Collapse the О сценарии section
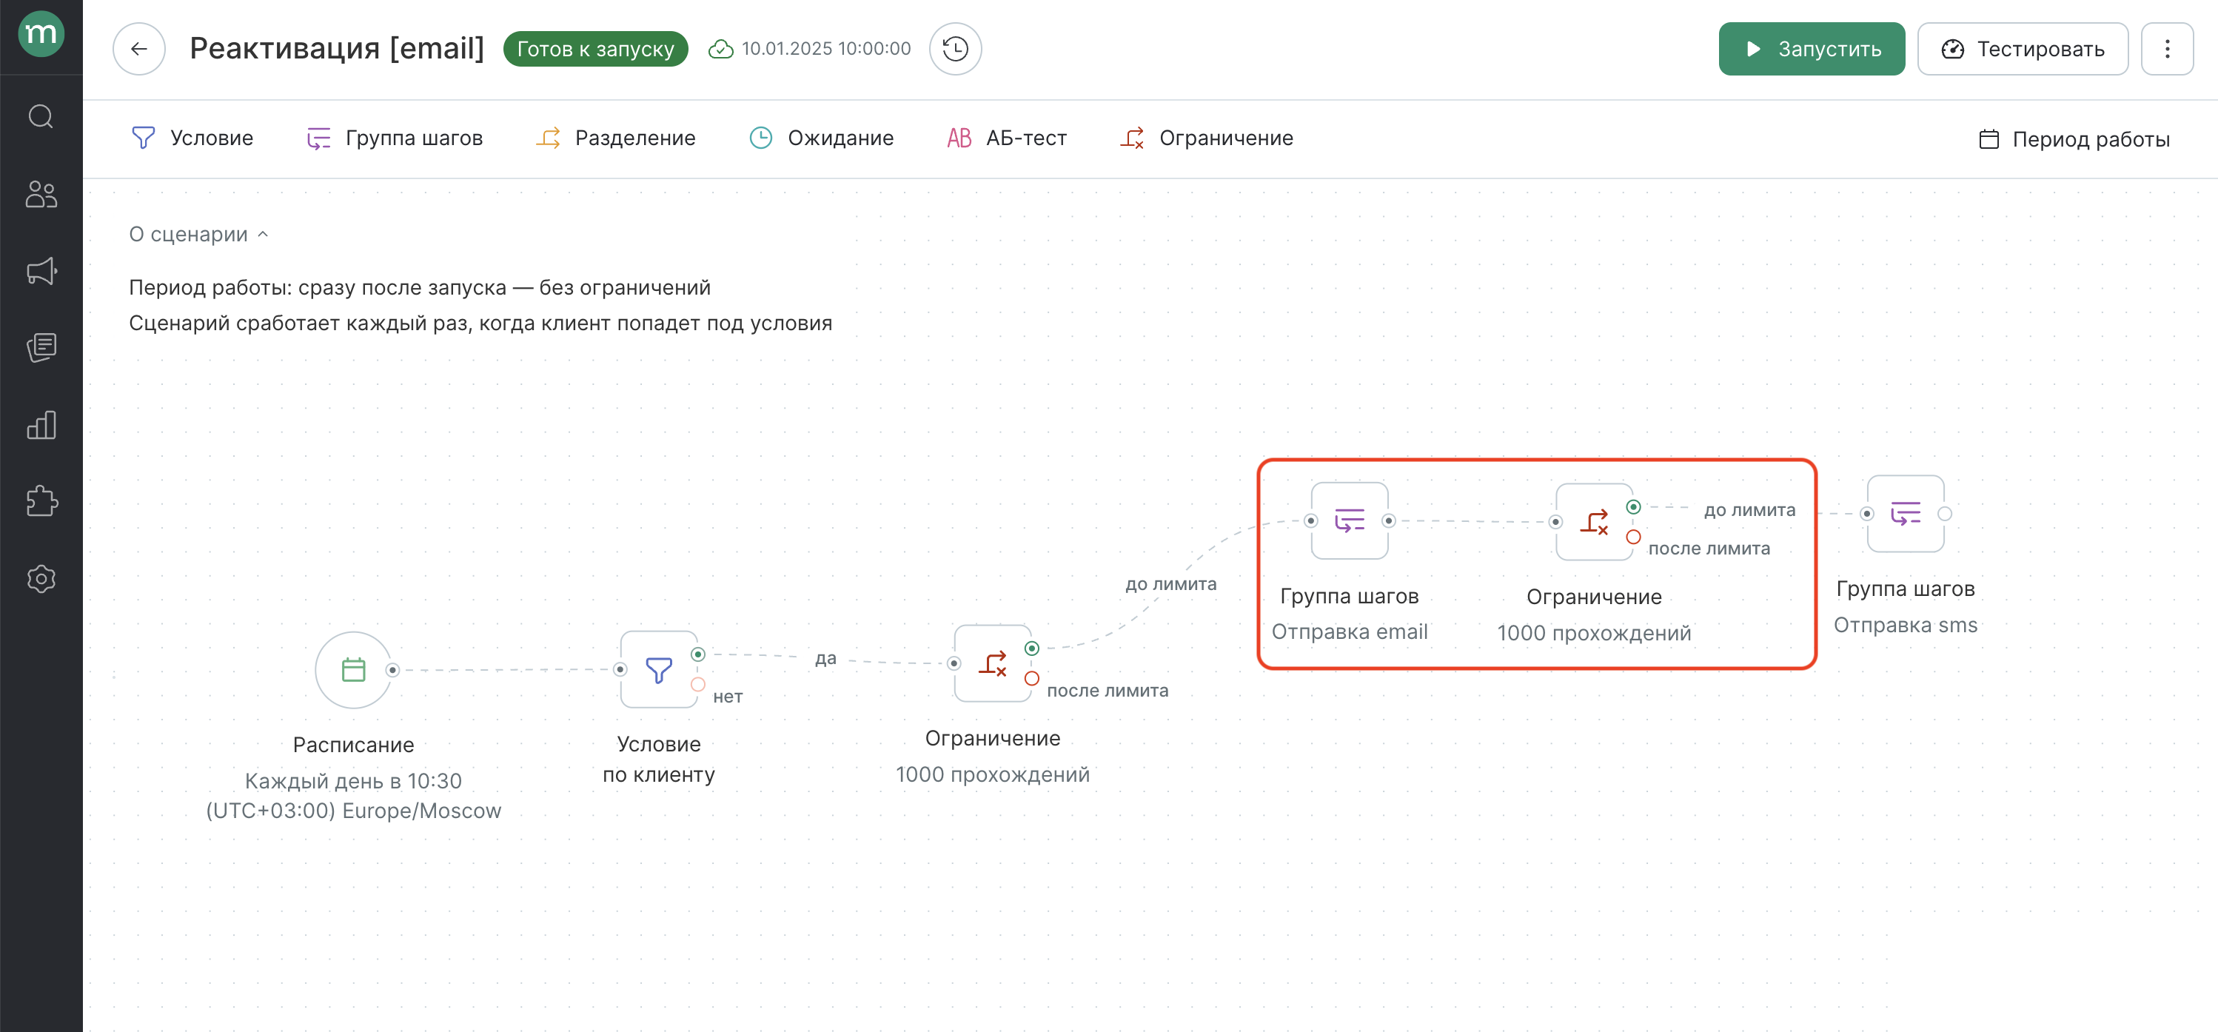 click(x=199, y=234)
